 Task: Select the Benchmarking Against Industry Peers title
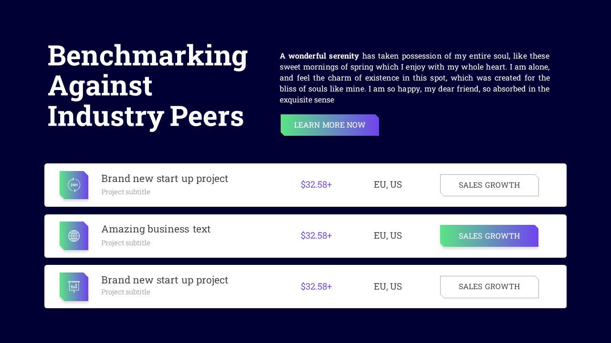pyautogui.click(x=147, y=86)
